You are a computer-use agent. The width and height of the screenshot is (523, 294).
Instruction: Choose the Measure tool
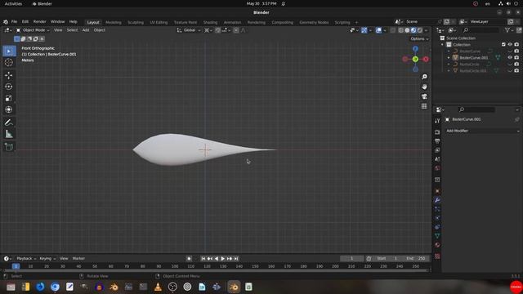point(9,134)
